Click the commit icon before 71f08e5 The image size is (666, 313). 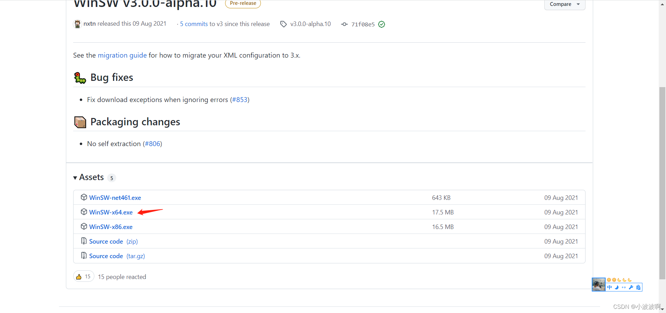(x=344, y=24)
